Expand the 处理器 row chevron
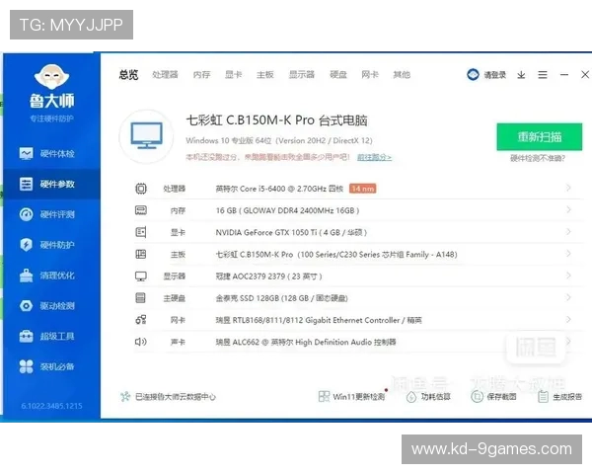Image resolution: width=592 pixels, height=474 pixels. pyautogui.click(x=568, y=188)
